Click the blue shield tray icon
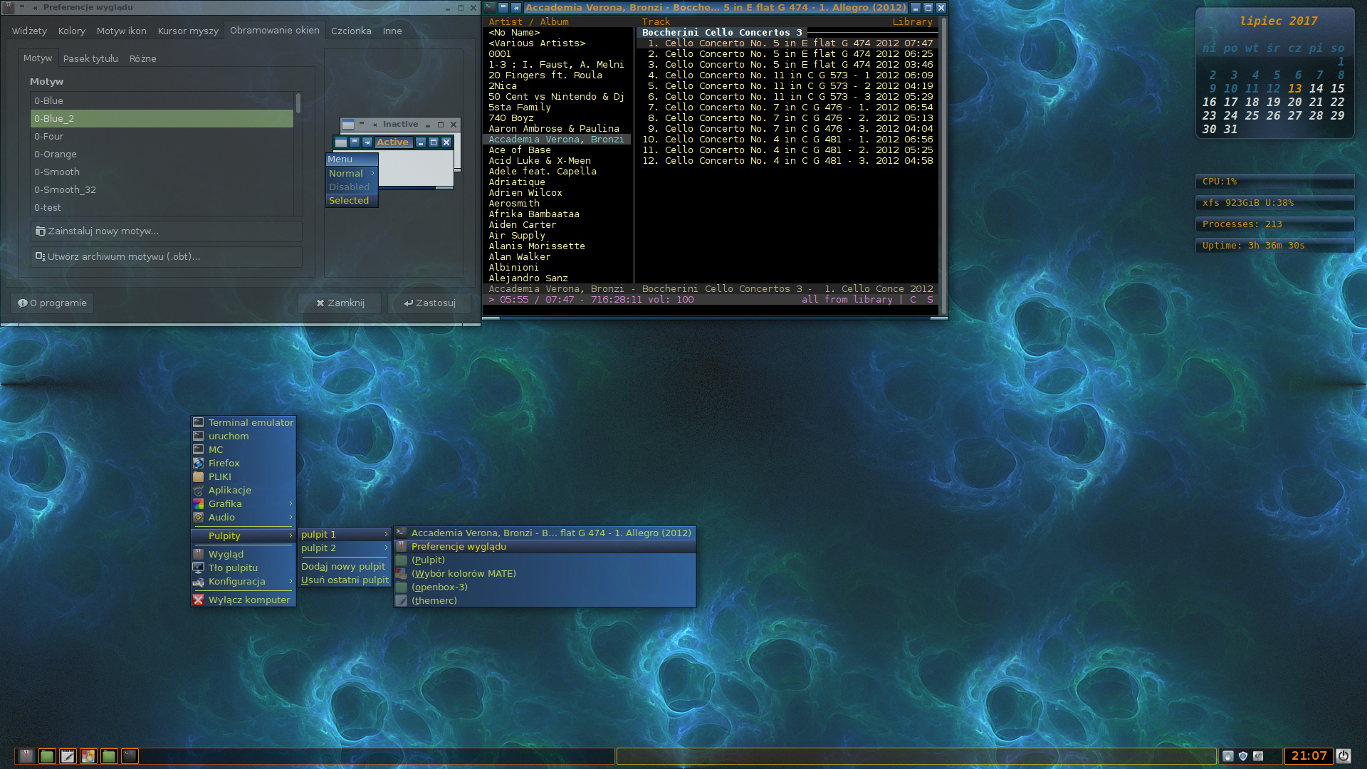Screen dimensions: 1367x769 [1244, 756]
